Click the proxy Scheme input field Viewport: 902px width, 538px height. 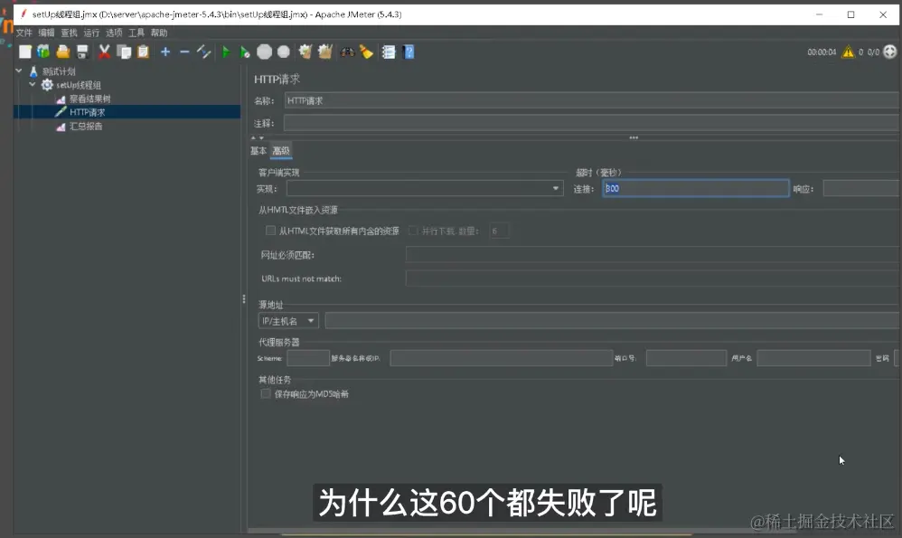coord(308,358)
